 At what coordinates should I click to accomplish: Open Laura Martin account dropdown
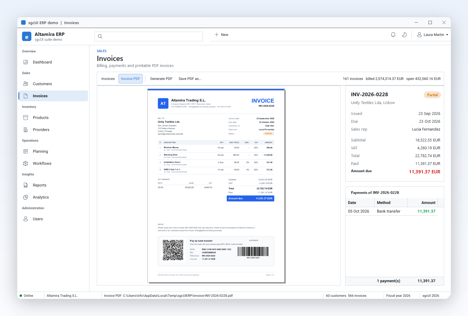click(x=433, y=35)
